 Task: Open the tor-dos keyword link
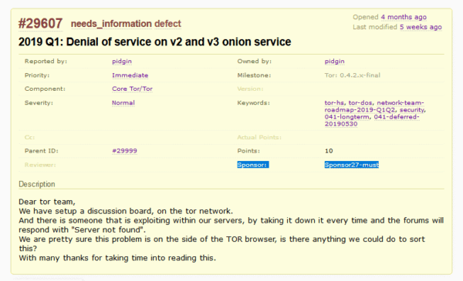point(360,103)
